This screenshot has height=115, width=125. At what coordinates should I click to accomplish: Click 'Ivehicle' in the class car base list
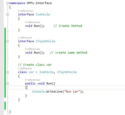(46, 72)
